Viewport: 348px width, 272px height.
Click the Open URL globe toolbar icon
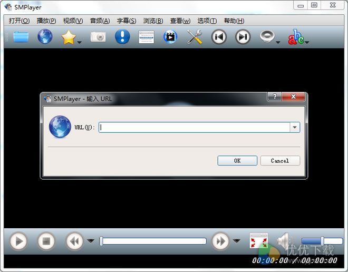pyautogui.click(x=45, y=36)
